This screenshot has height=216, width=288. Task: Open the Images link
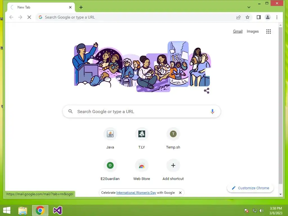(253, 31)
